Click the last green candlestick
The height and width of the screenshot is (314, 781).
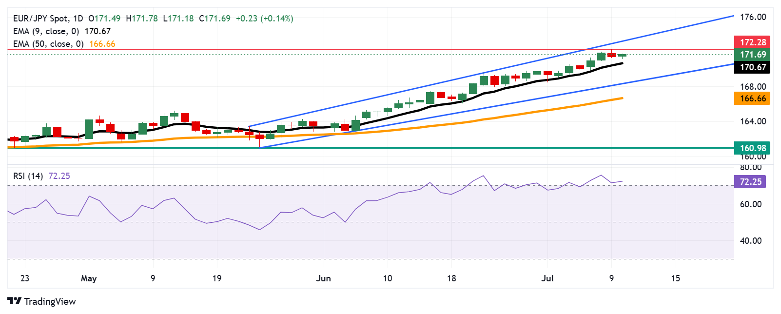tap(622, 55)
